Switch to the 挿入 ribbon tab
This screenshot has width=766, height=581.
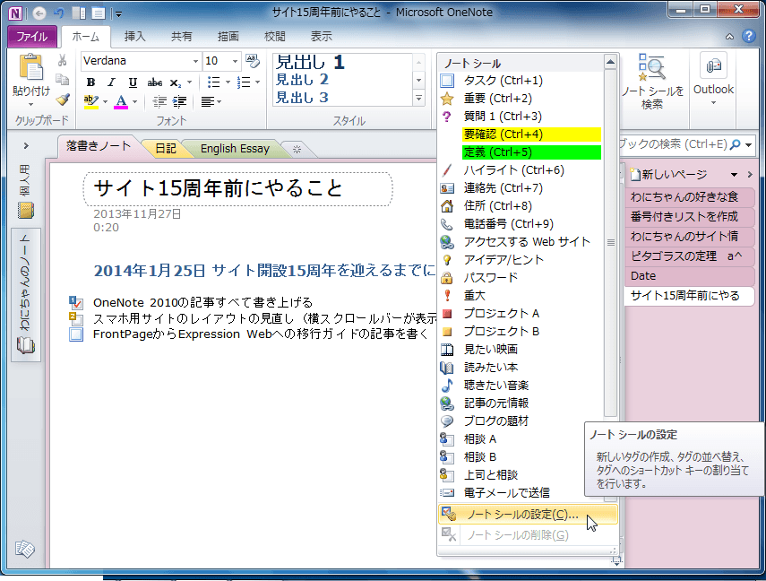click(x=134, y=37)
